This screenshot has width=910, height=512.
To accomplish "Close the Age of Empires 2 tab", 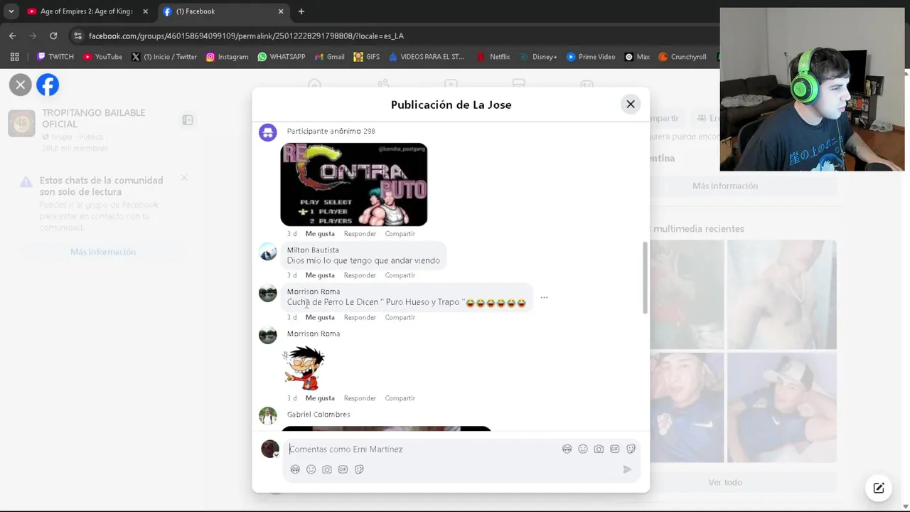I will [x=145, y=11].
